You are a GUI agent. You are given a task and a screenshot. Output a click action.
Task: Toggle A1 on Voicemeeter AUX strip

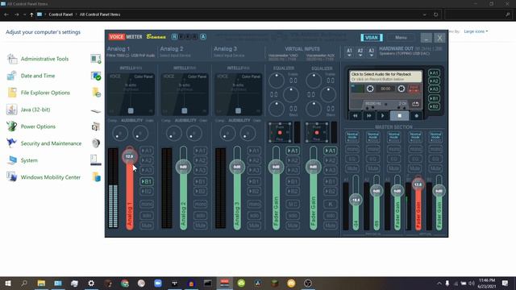(330, 151)
